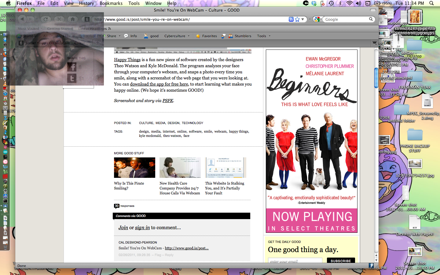
Task: Click the Beginners movie advertisement
Action: tap(312, 141)
